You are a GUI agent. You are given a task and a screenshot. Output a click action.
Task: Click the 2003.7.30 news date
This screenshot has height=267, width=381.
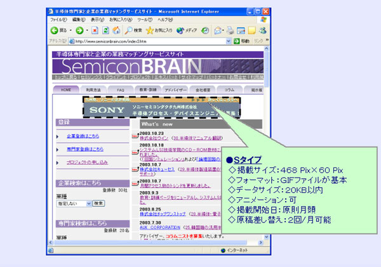(150, 223)
